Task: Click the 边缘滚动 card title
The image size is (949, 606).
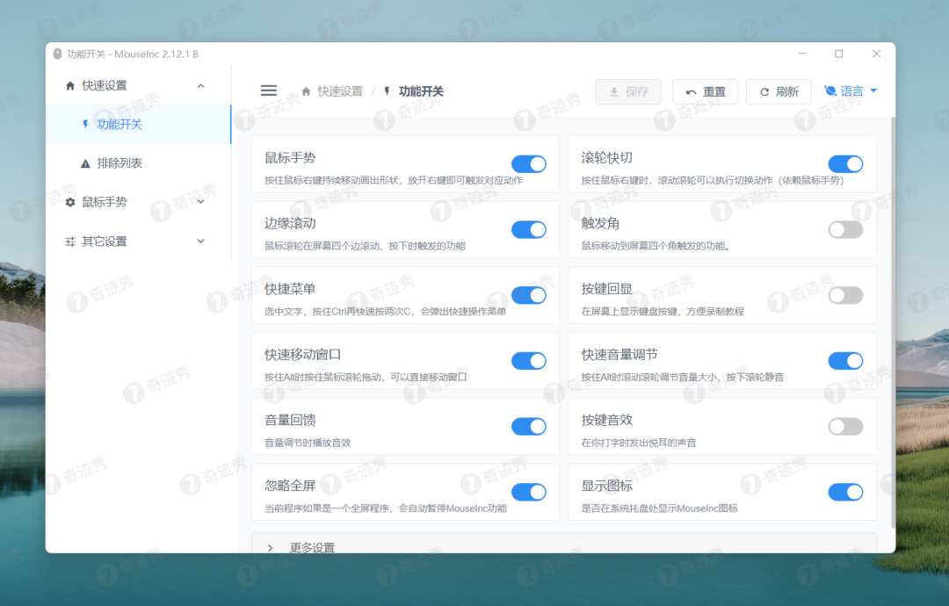Action: point(290,224)
